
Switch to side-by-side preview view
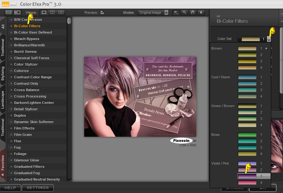pyautogui.click(x=61, y=12)
